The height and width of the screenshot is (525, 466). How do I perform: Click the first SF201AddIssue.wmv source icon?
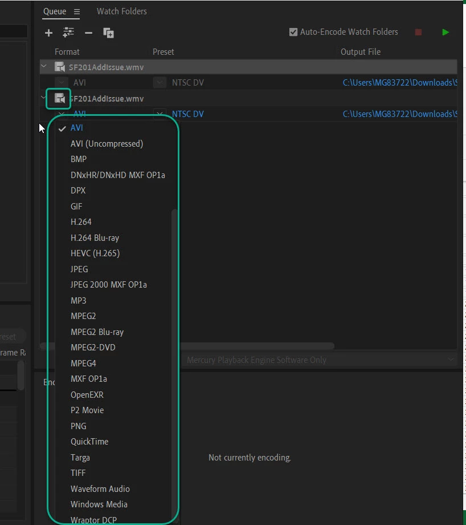(x=59, y=67)
